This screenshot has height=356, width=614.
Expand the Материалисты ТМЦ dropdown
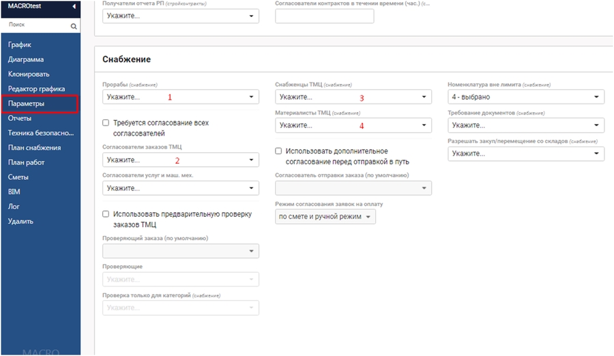pyautogui.click(x=353, y=125)
